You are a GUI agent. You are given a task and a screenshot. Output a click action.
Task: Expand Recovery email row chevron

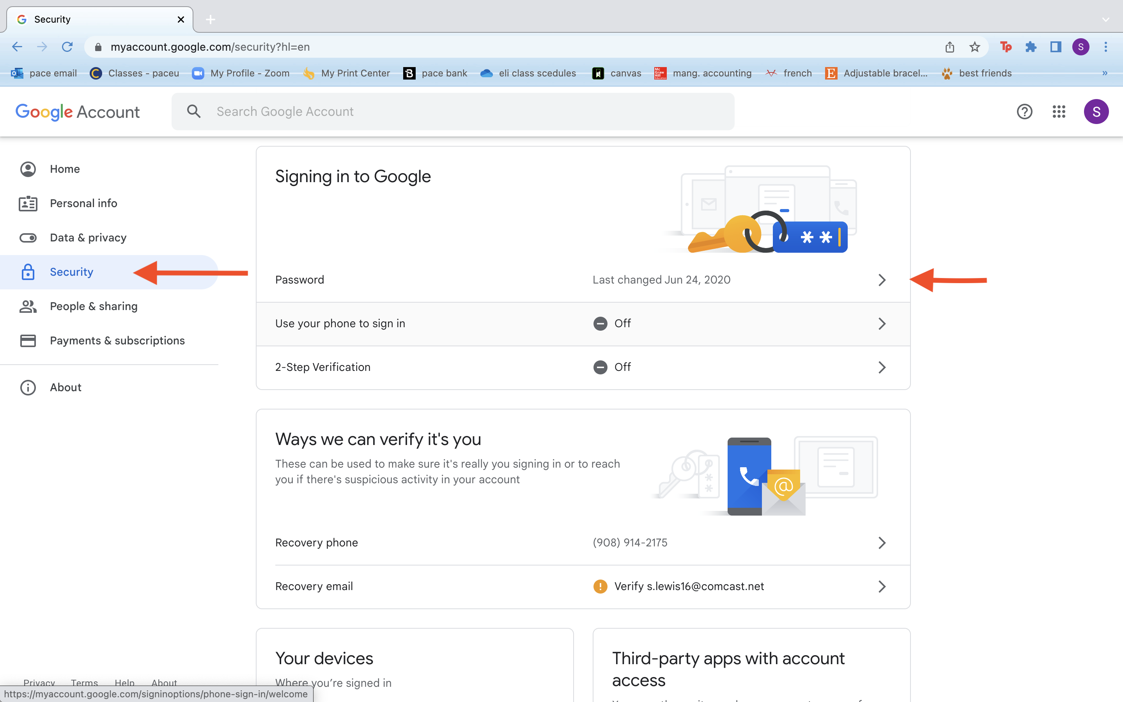pos(882,587)
